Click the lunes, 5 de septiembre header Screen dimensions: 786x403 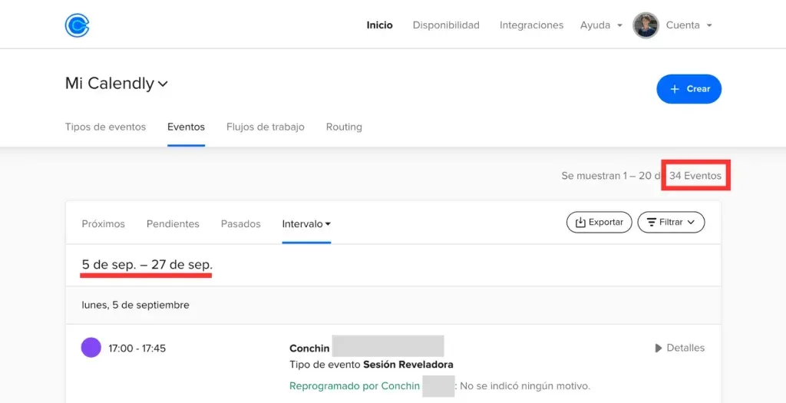(135, 305)
